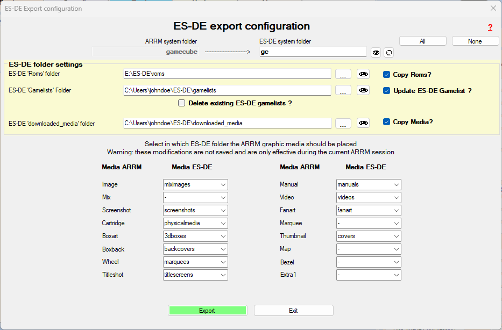Disable the Copy Media checkbox
The width and height of the screenshot is (502, 330).
coord(386,122)
